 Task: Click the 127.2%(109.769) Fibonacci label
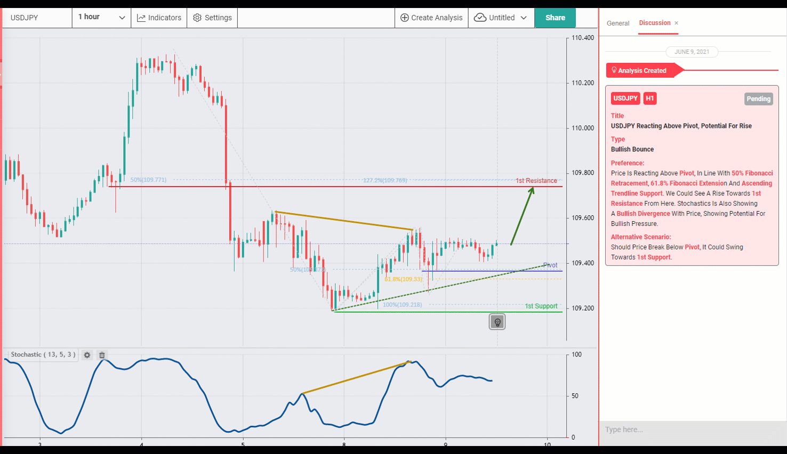click(x=385, y=180)
